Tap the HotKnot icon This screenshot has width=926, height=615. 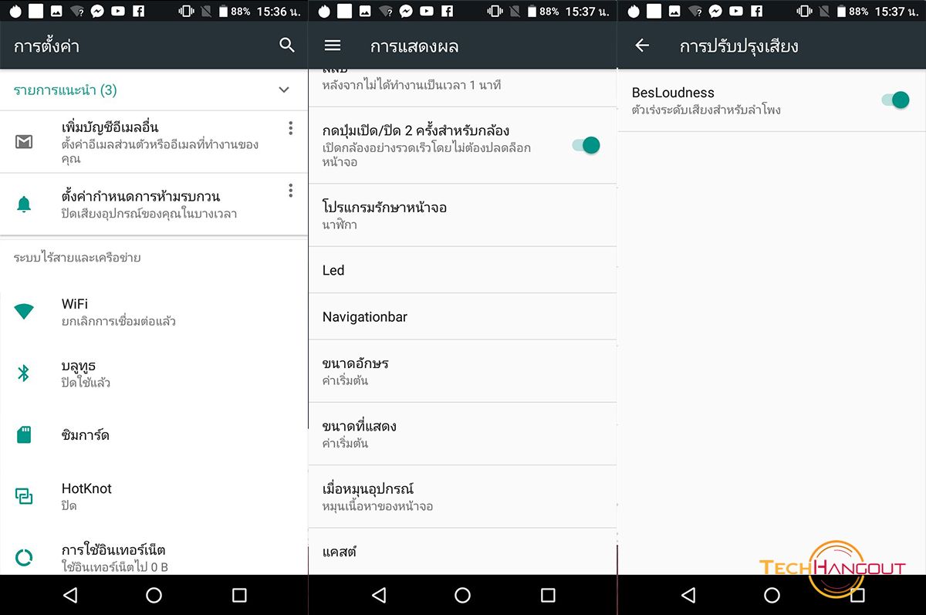coord(24,496)
